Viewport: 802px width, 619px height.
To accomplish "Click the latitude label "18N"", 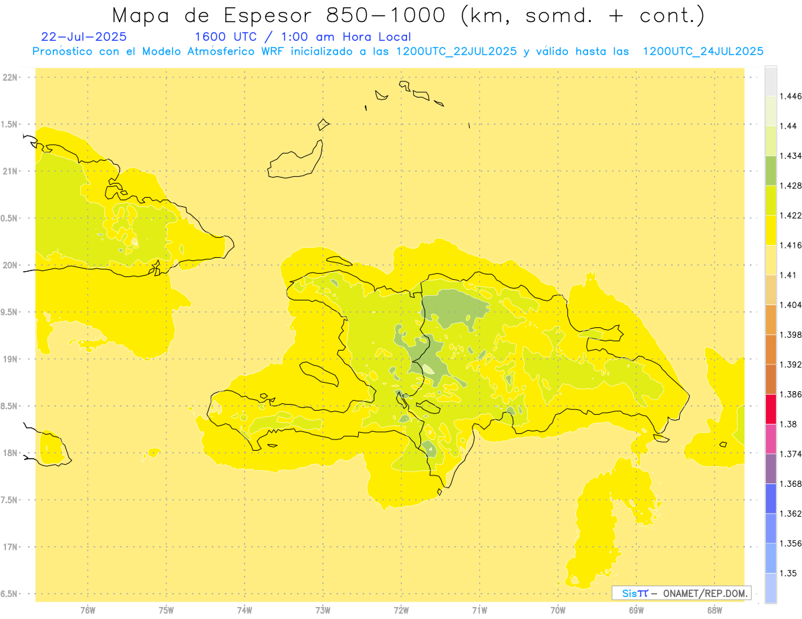I will 10,453.
